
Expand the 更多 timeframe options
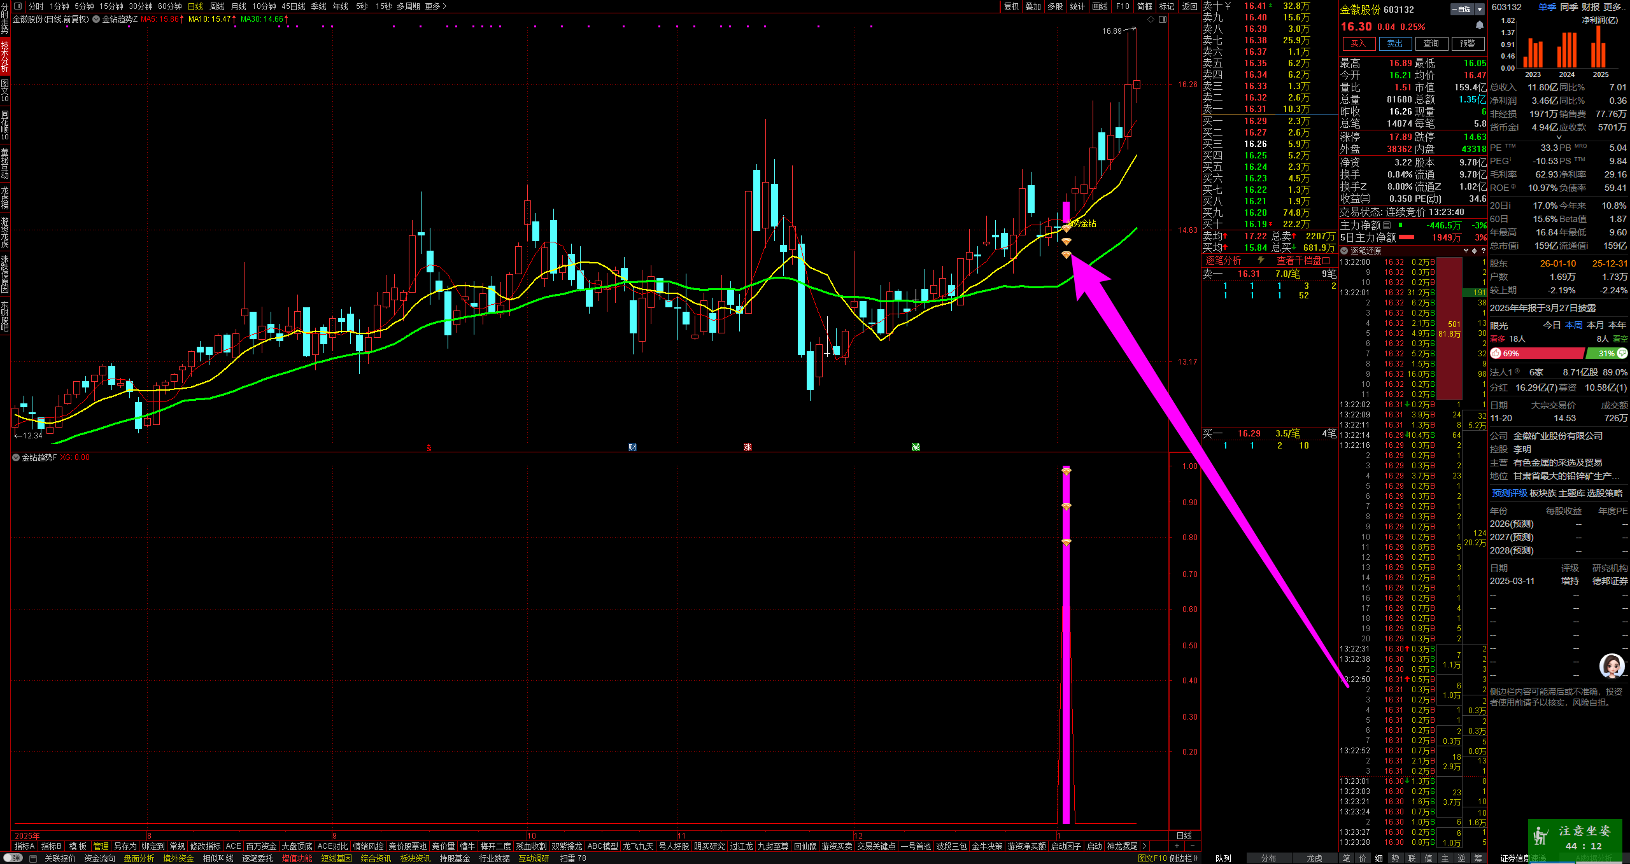pos(436,6)
